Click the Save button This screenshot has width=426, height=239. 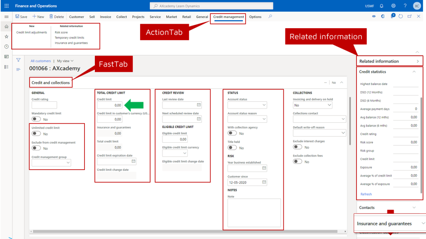point(21,17)
